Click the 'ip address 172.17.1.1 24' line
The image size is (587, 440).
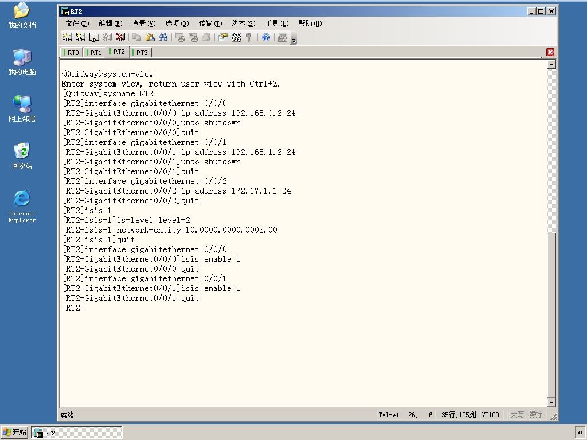point(177,191)
